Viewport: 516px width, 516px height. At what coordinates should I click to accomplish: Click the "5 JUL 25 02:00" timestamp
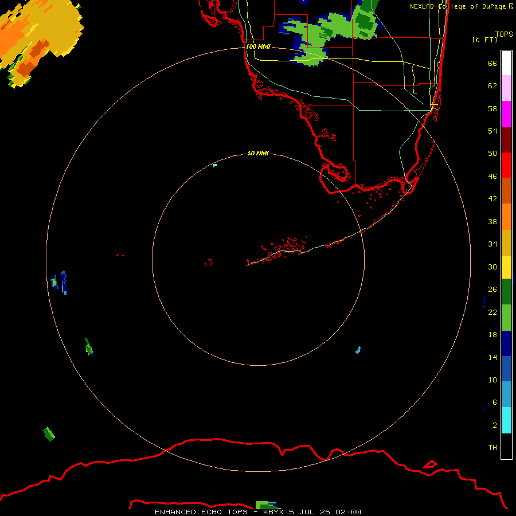[325, 512]
